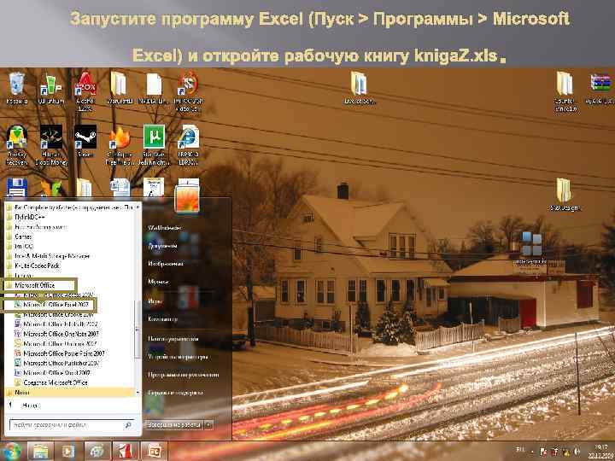This screenshot has width=615, height=461.
Task: Click the Завершение работы shutdown button
Action: pos(174,424)
